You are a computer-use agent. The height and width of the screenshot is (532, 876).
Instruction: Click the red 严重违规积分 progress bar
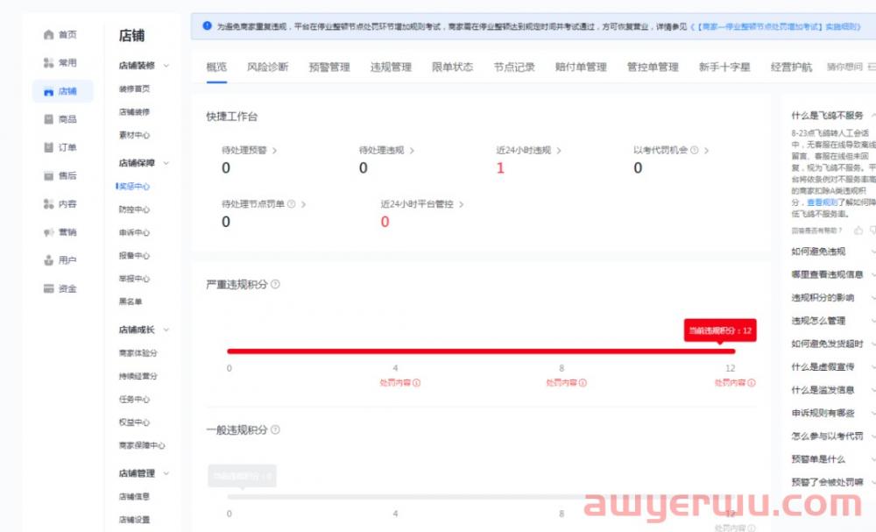point(480,351)
